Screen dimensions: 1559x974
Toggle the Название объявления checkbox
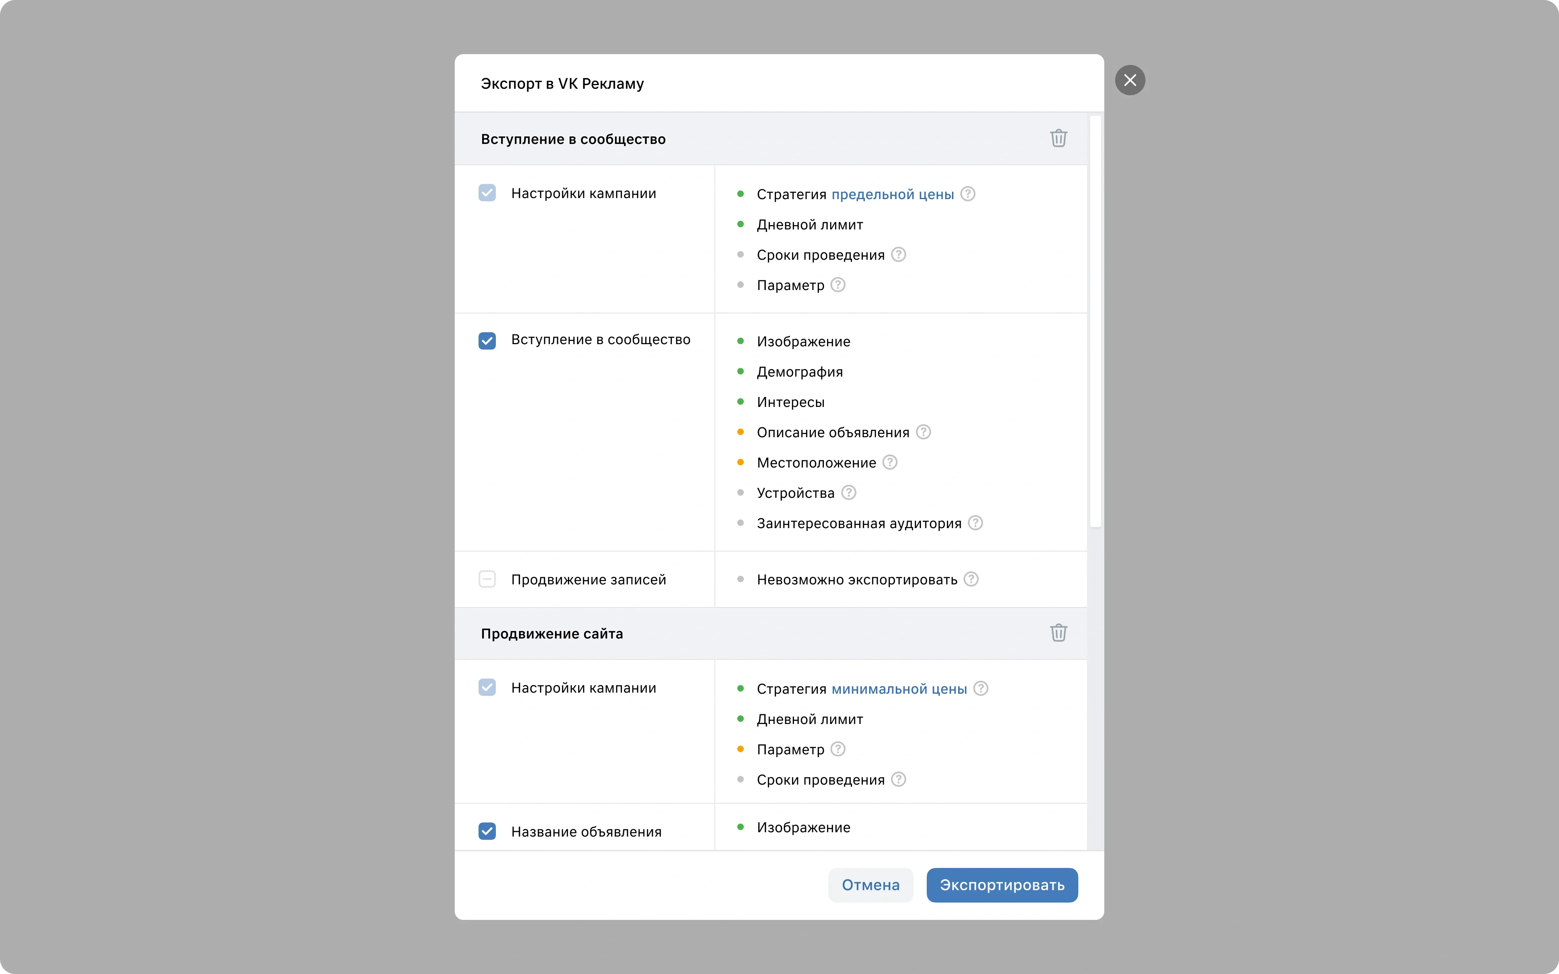coord(487,832)
